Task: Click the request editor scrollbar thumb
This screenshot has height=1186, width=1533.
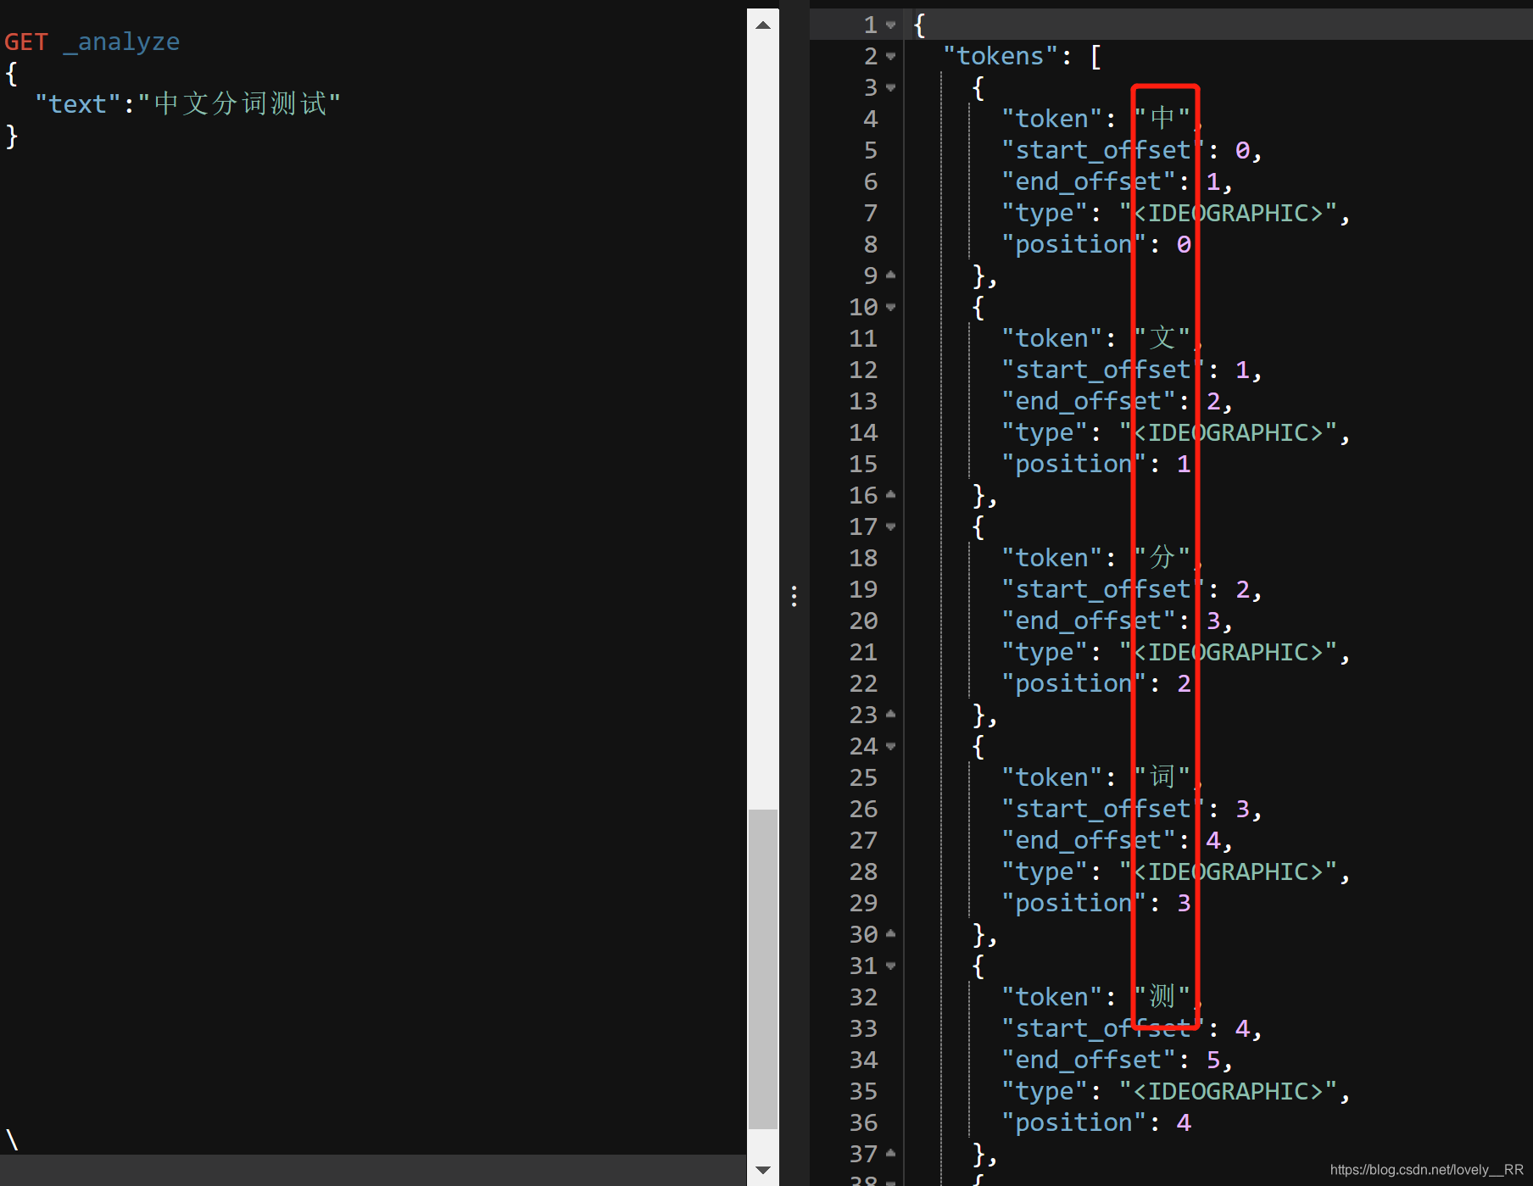Action: tap(763, 969)
